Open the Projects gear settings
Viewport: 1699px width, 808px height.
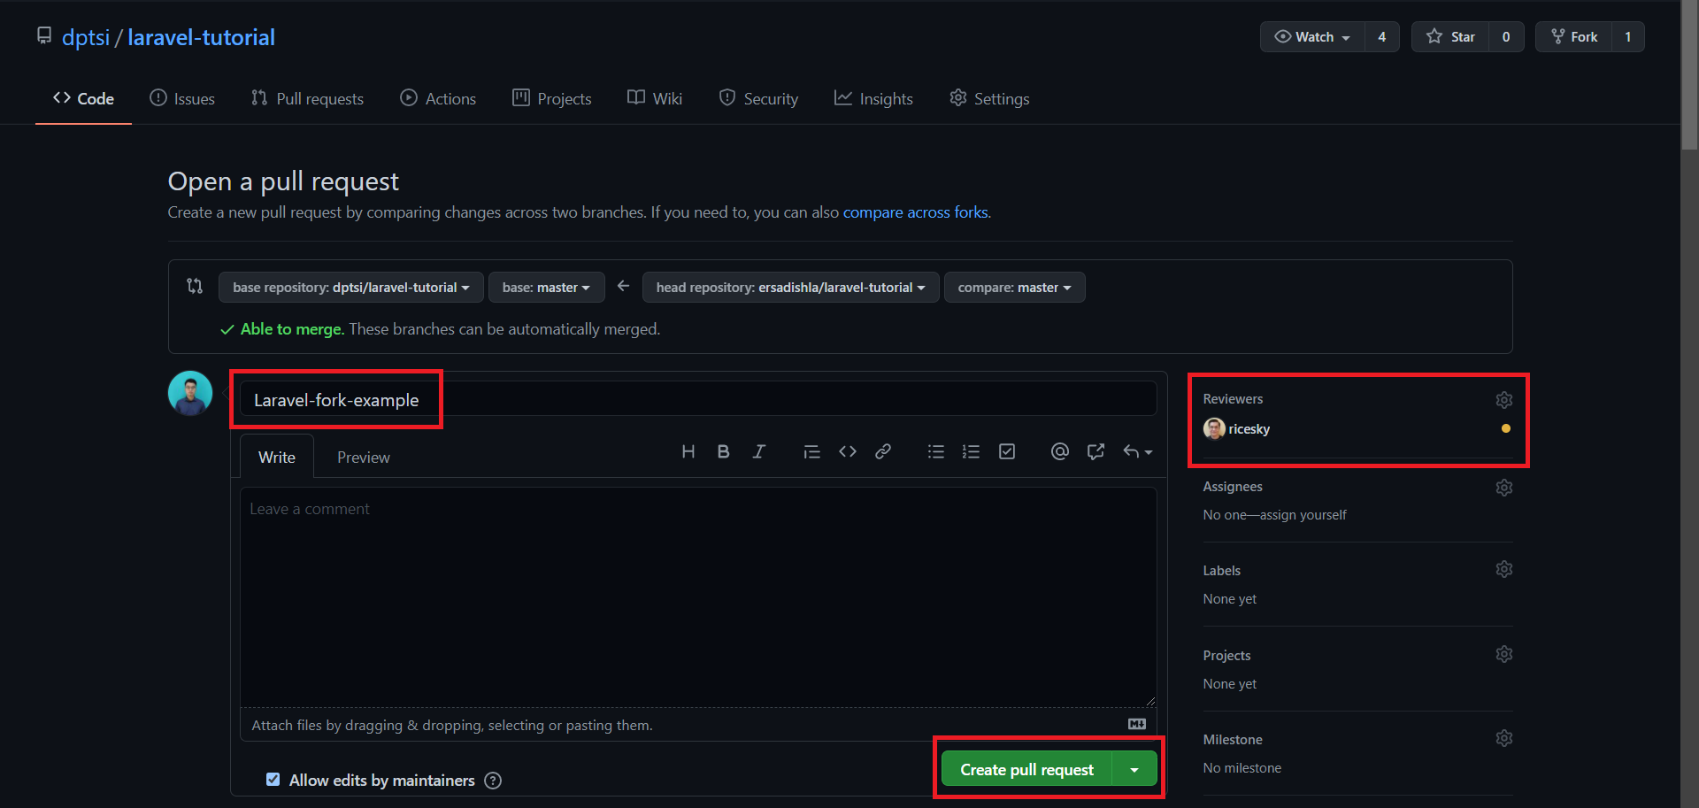[x=1503, y=654]
